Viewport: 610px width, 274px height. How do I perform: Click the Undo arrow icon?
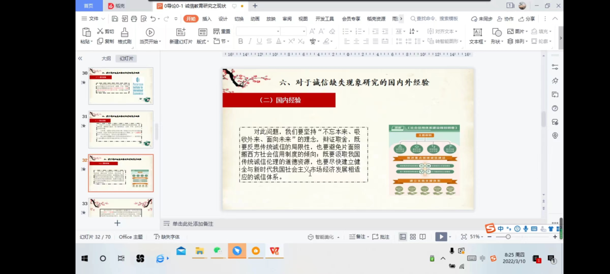152,19
